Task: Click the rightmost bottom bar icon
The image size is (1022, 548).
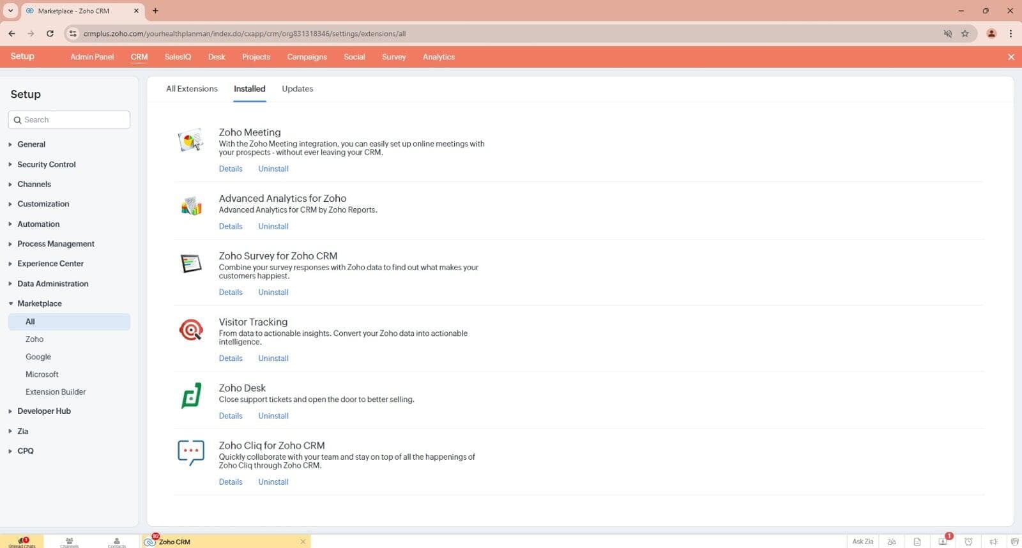Action: pyautogui.click(x=1014, y=542)
